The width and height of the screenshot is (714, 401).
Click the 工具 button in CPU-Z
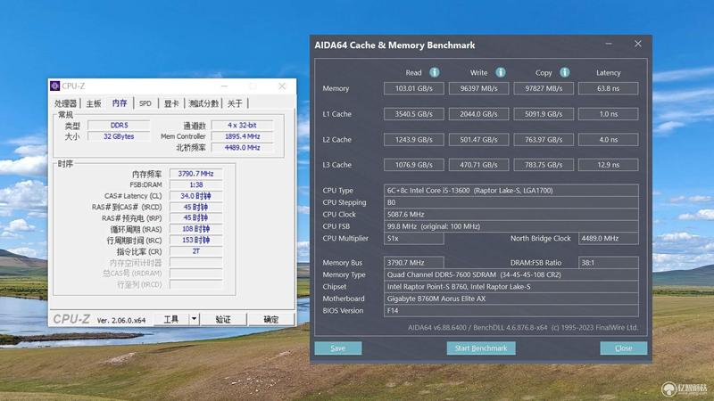[171, 319]
